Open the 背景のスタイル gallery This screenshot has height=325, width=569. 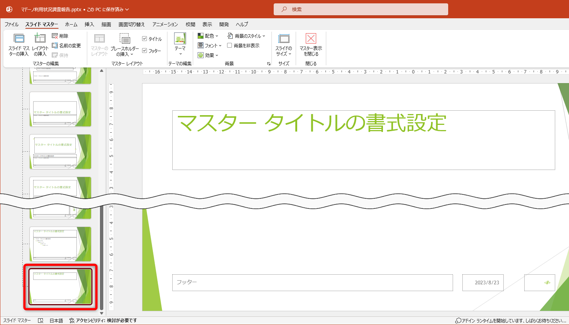pos(246,35)
